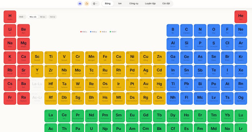The height and width of the screenshot is (132, 252).
Task: Click the Uranium (U) element tile
Action: click(x=91, y=128)
